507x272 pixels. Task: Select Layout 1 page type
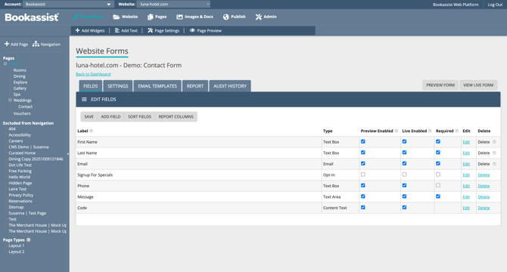[17, 246]
